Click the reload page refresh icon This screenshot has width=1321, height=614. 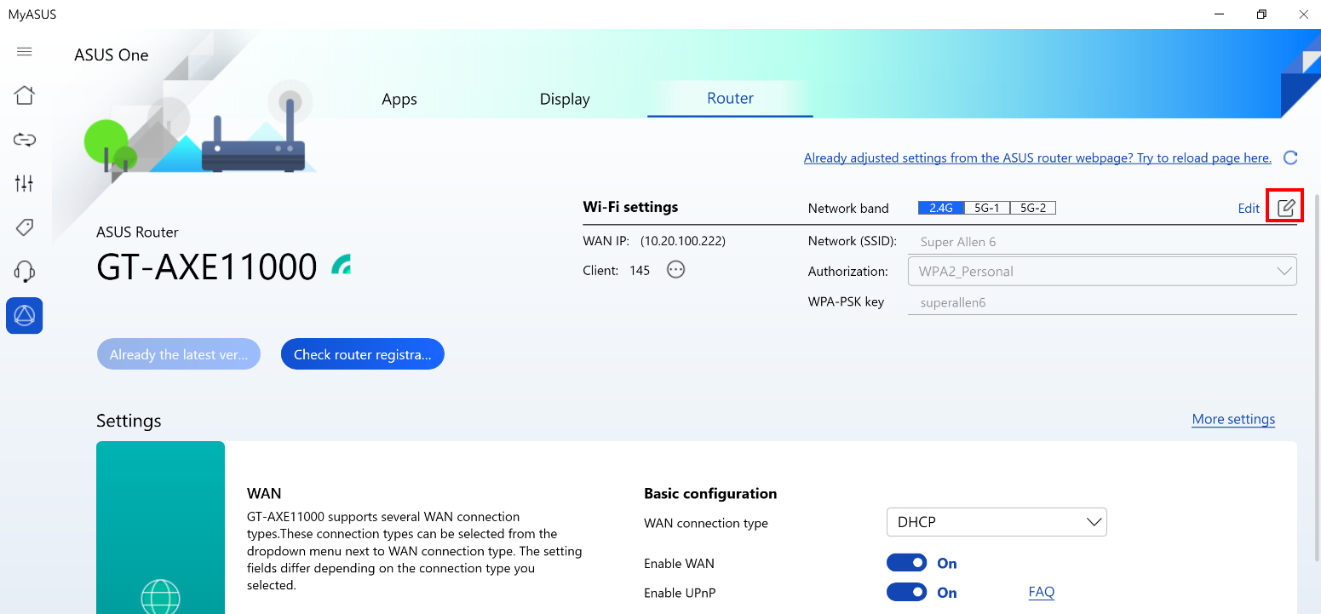[x=1290, y=158]
